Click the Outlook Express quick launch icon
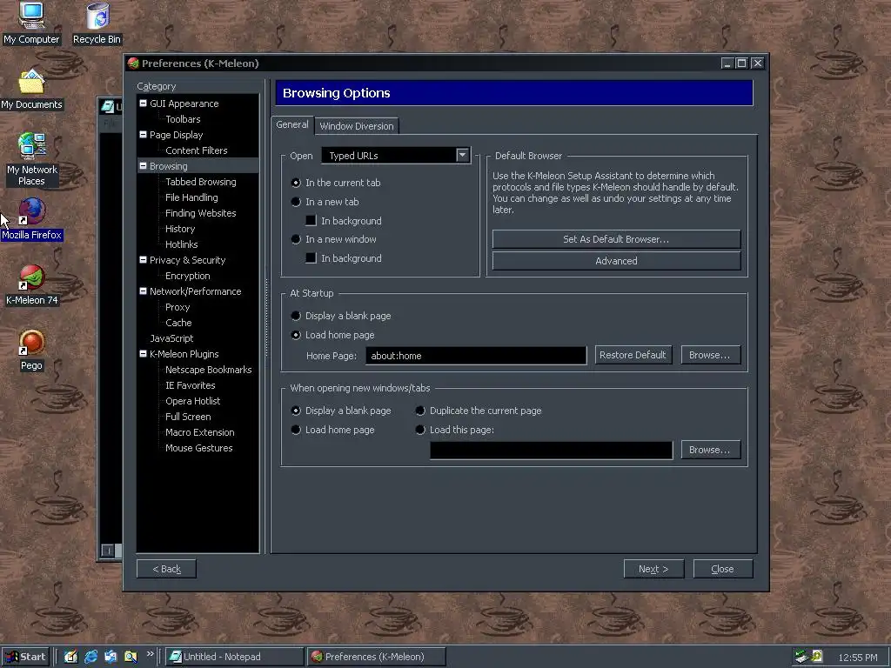Screen dimensions: 891x668 click(x=111, y=657)
